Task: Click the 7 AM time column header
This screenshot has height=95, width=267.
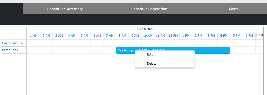Action: (x=110, y=36)
